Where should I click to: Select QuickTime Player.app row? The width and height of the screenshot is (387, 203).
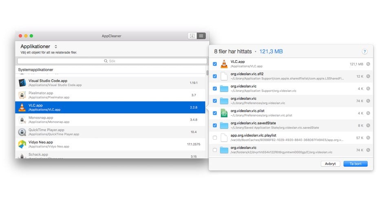point(110,132)
